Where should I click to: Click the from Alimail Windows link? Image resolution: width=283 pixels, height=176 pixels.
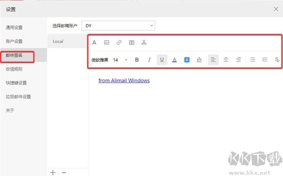point(124,81)
